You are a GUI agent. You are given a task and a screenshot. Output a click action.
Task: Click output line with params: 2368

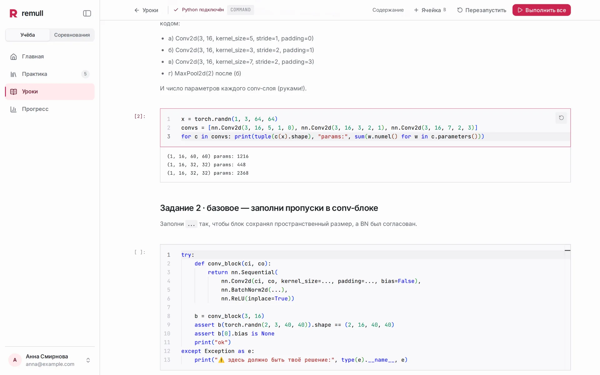[x=208, y=173]
